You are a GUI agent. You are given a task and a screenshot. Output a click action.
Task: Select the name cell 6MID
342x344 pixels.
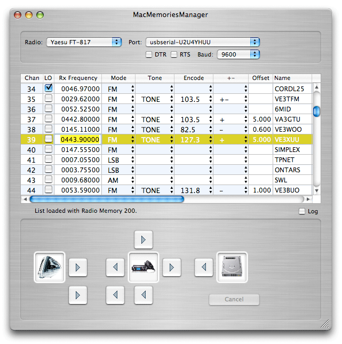point(292,109)
